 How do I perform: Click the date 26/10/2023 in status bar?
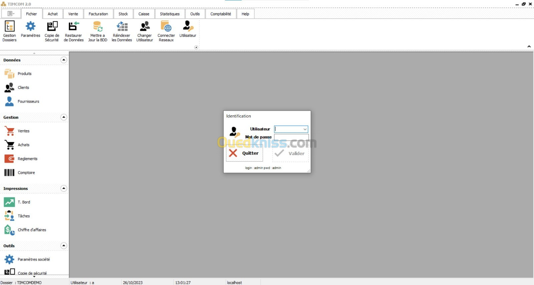tap(132, 282)
